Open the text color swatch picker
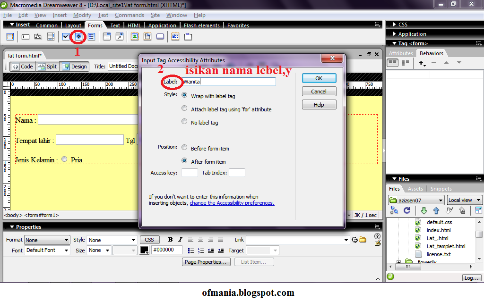This screenshot has height=301, width=484. click(144, 250)
